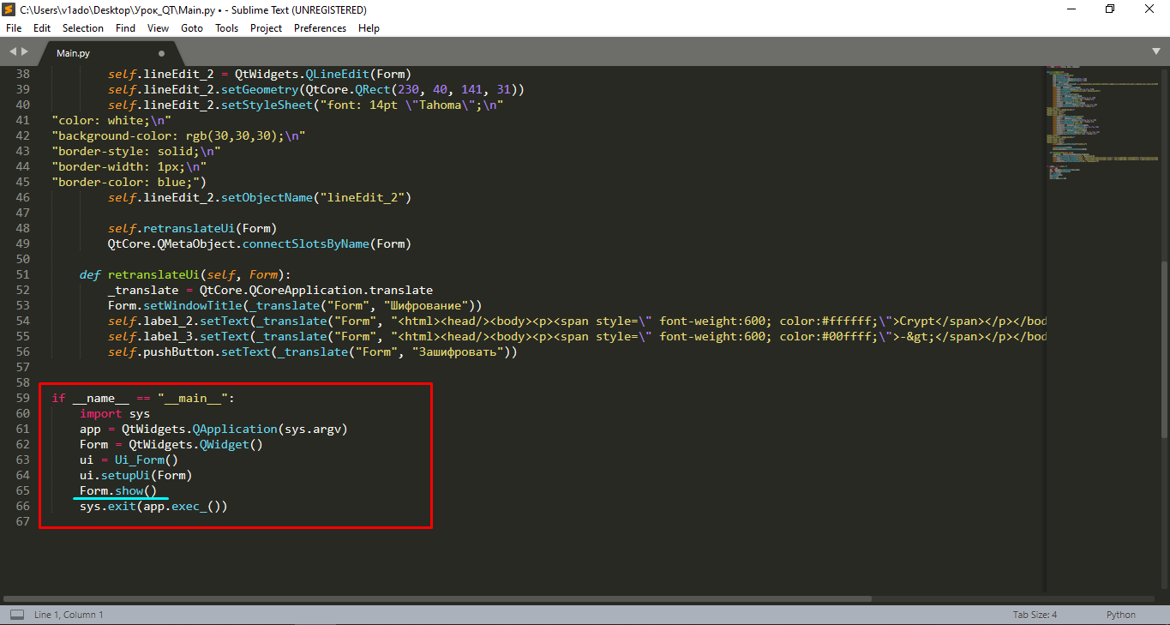Open the Preferences menu

pos(320,27)
